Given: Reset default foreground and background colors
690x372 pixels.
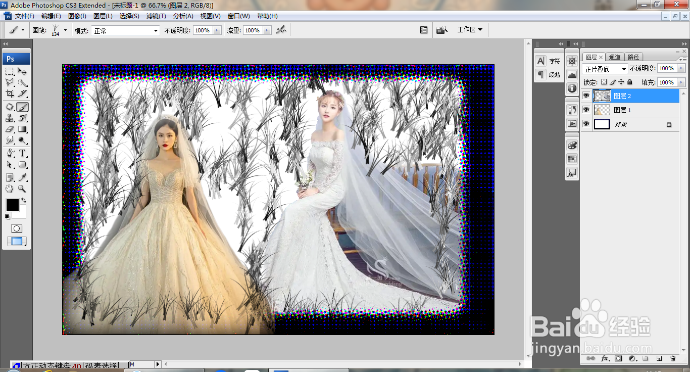Looking at the screenshot, I should (x=7, y=217).
